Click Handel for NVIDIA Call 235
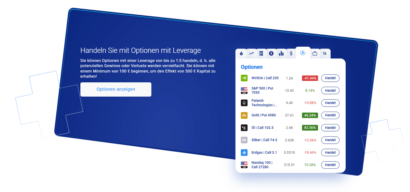Screen dimensions: 410x192 pos(330,78)
